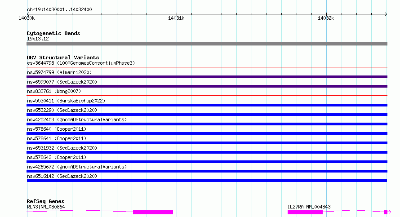Screen dimensions: 400x217
Task: Click the nsv6531932 (Sedlazeck2020) label
Action: (x=62, y=148)
